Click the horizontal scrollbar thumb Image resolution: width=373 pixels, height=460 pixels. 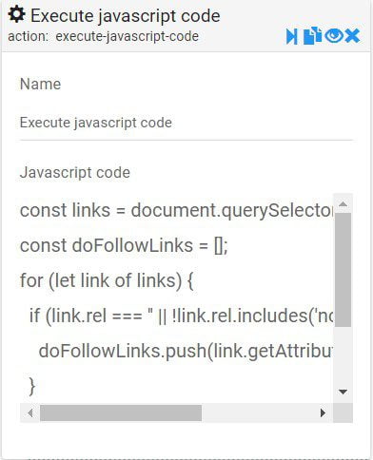(x=121, y=413)
